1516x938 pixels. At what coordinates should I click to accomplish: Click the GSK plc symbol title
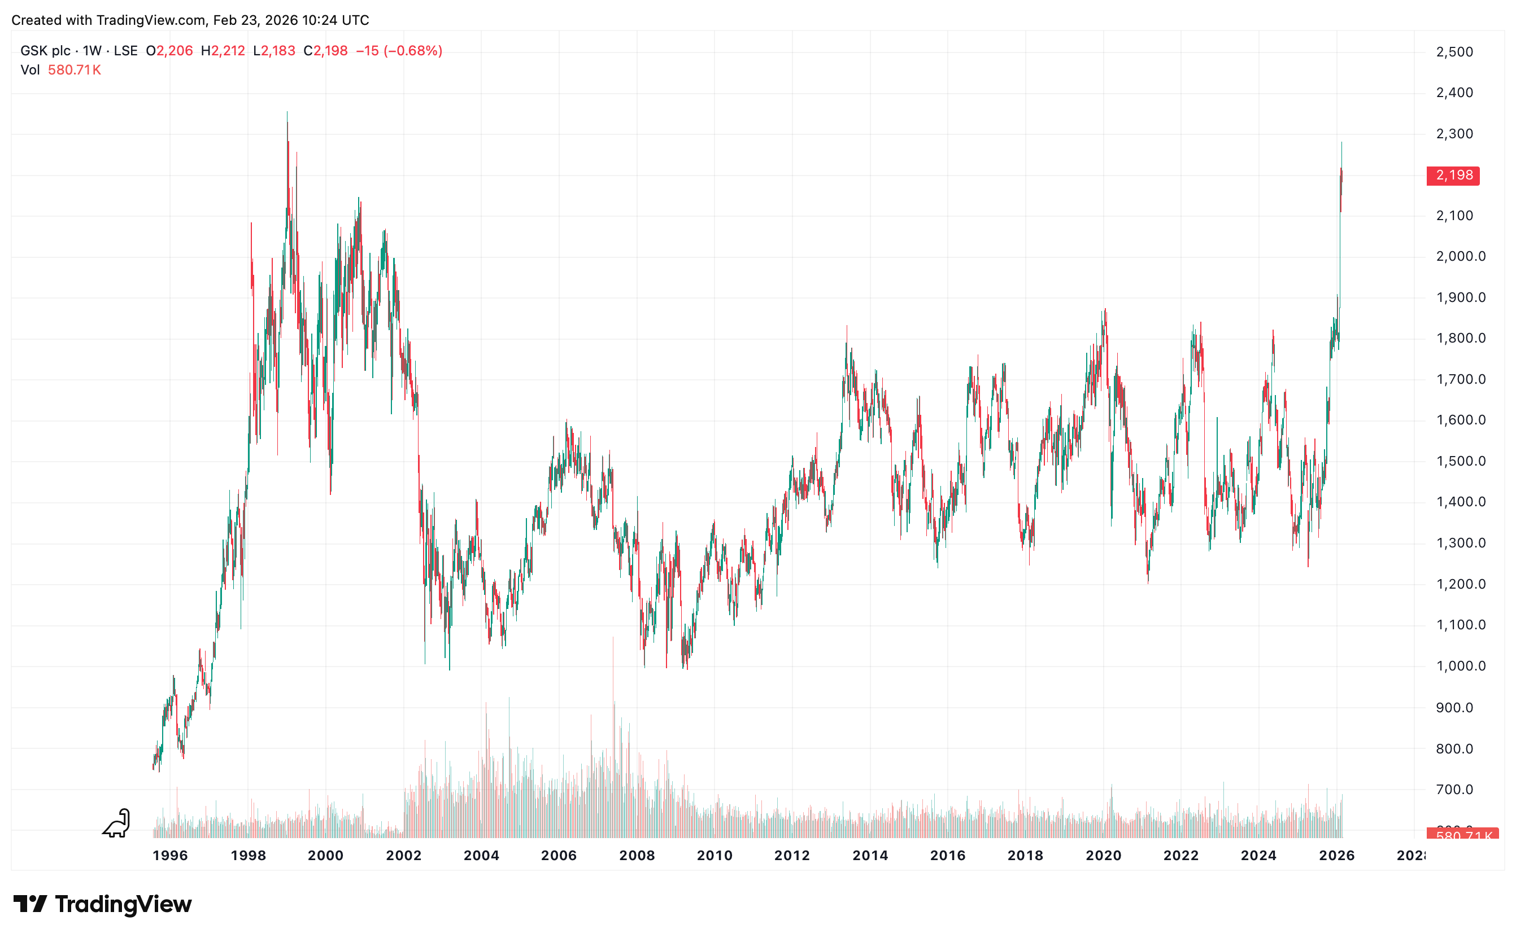(45, 51)
